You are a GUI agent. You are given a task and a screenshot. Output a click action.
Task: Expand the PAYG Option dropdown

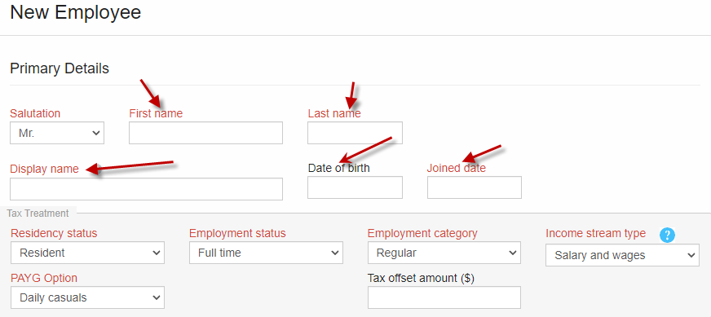(87, 297)
